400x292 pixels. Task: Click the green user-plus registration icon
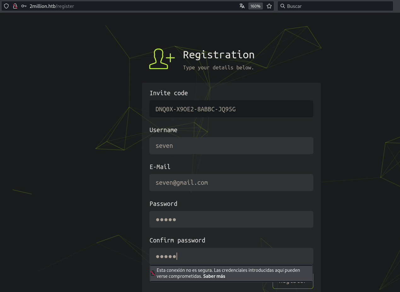pyautogui.click(x=161, y=59)
